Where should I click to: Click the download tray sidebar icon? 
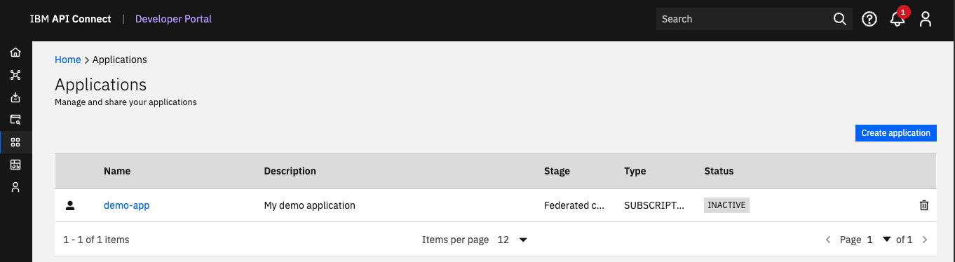pos(15,97)
